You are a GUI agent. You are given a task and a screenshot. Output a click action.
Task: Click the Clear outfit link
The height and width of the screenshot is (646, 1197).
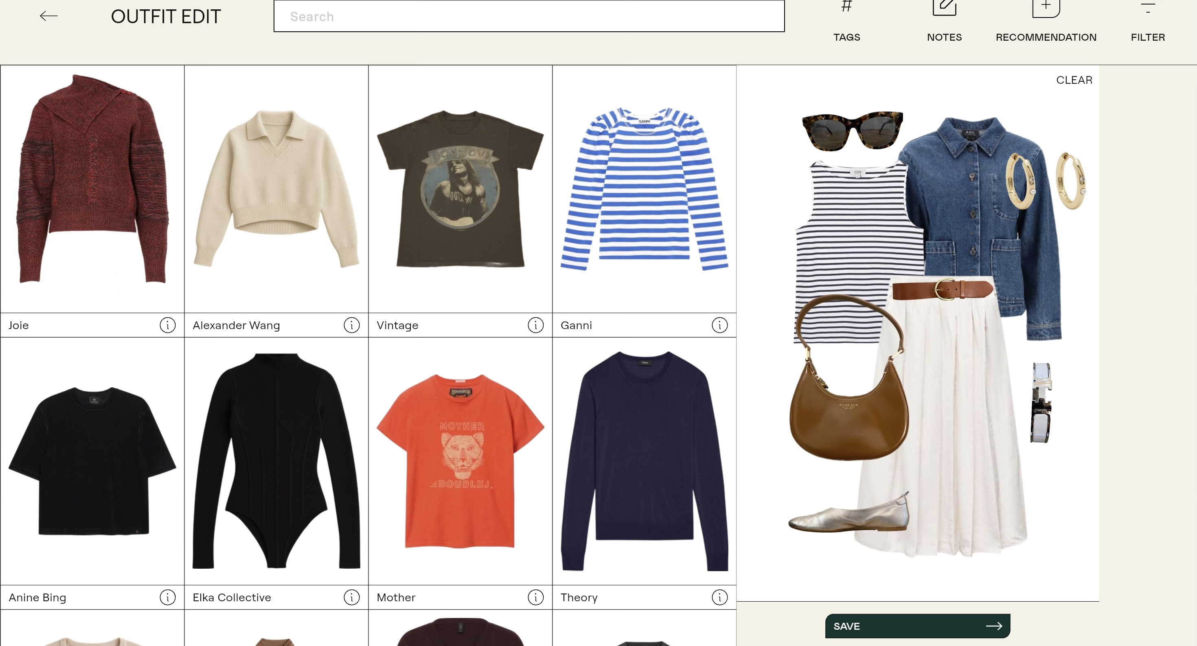click(x=1074, y=80)
